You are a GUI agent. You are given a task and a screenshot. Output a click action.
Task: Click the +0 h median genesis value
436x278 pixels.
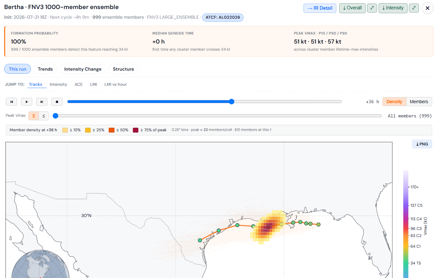[x=159, y=42]
